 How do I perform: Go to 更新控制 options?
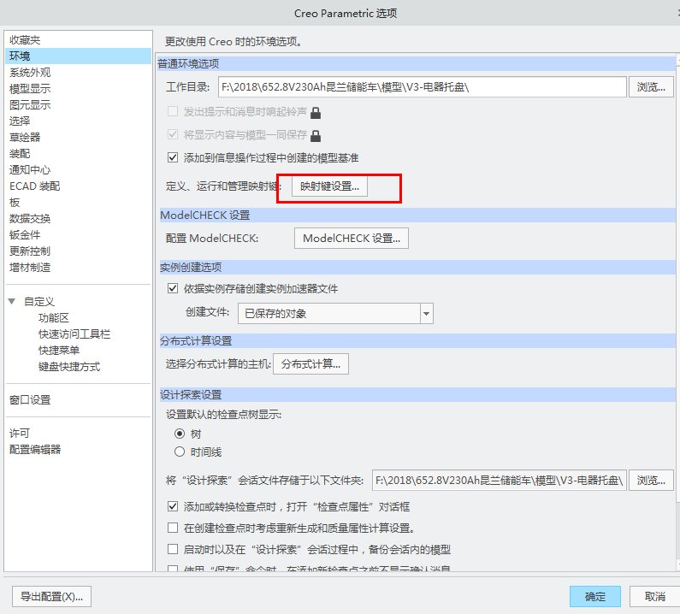[30, 251]
